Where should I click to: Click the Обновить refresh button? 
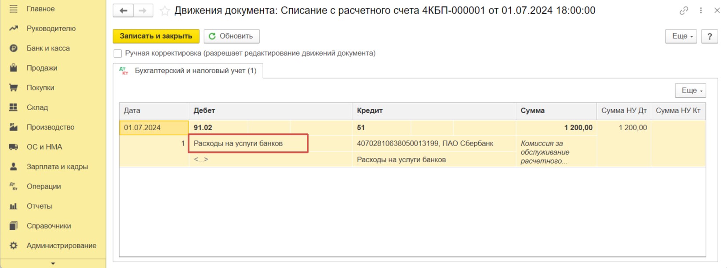(232, 36)
